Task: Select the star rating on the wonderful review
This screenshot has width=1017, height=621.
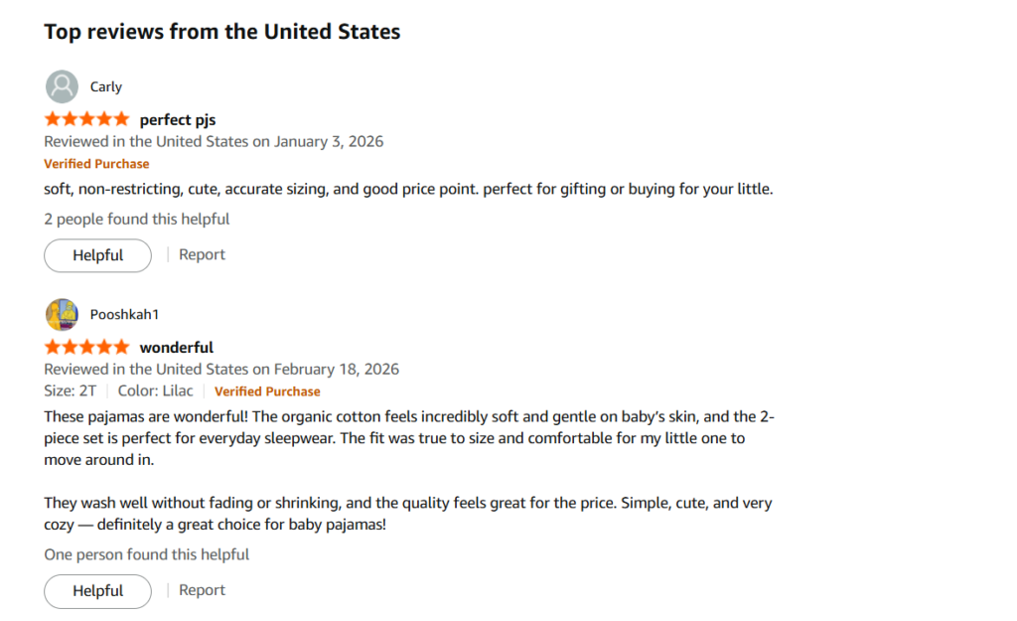Action: pos(86,347)
